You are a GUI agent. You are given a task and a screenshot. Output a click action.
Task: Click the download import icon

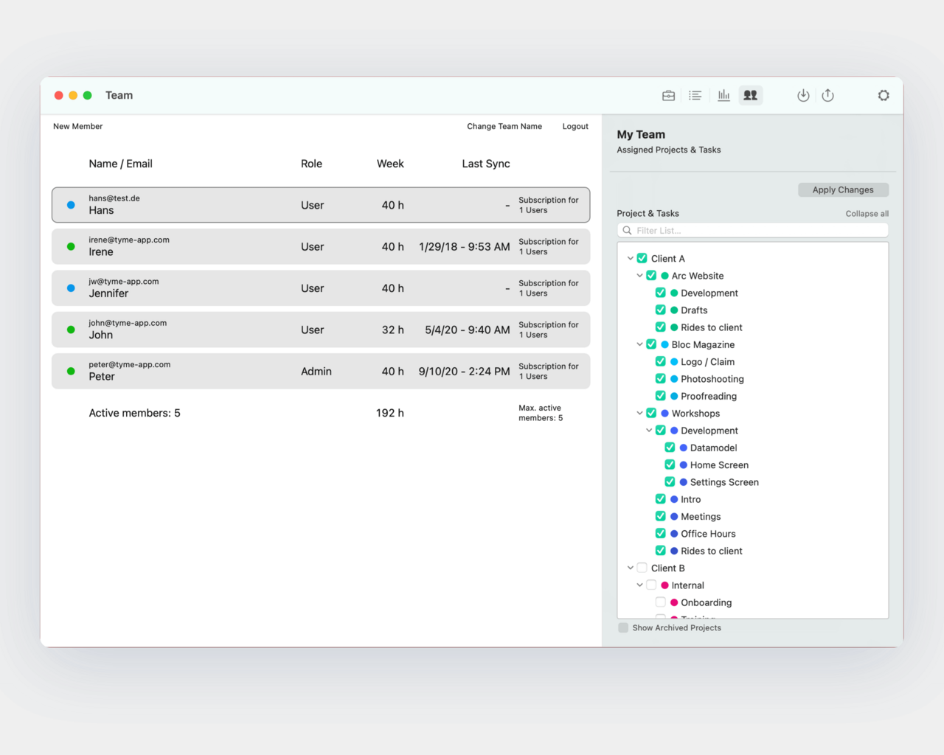(x=803, y=95)
